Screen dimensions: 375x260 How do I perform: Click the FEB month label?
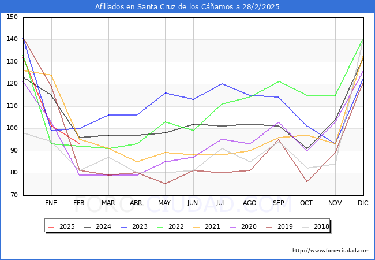click(x=79, y=203)
